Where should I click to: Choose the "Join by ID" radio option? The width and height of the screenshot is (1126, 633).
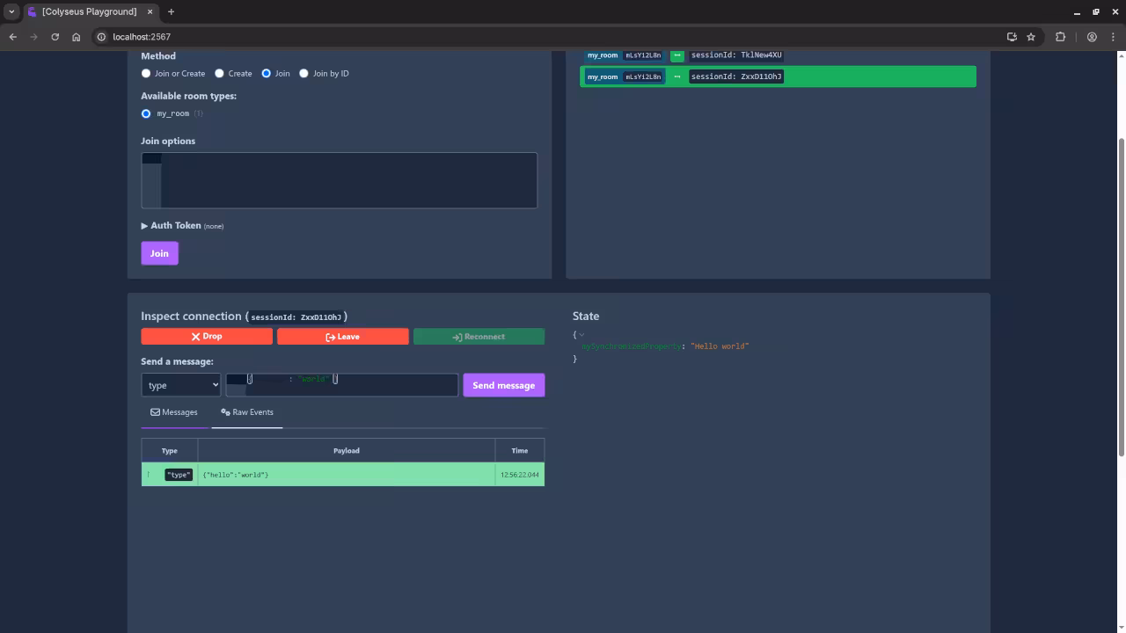(x=304, y=74)
